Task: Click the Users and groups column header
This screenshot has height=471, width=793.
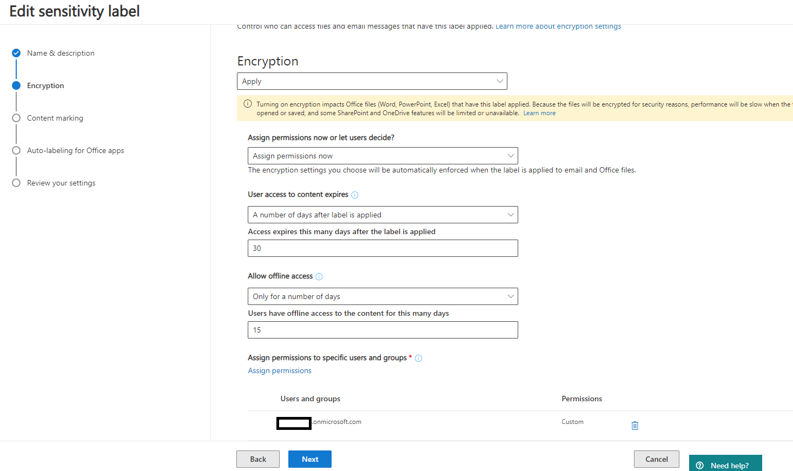Action: [x=310, y=399]
